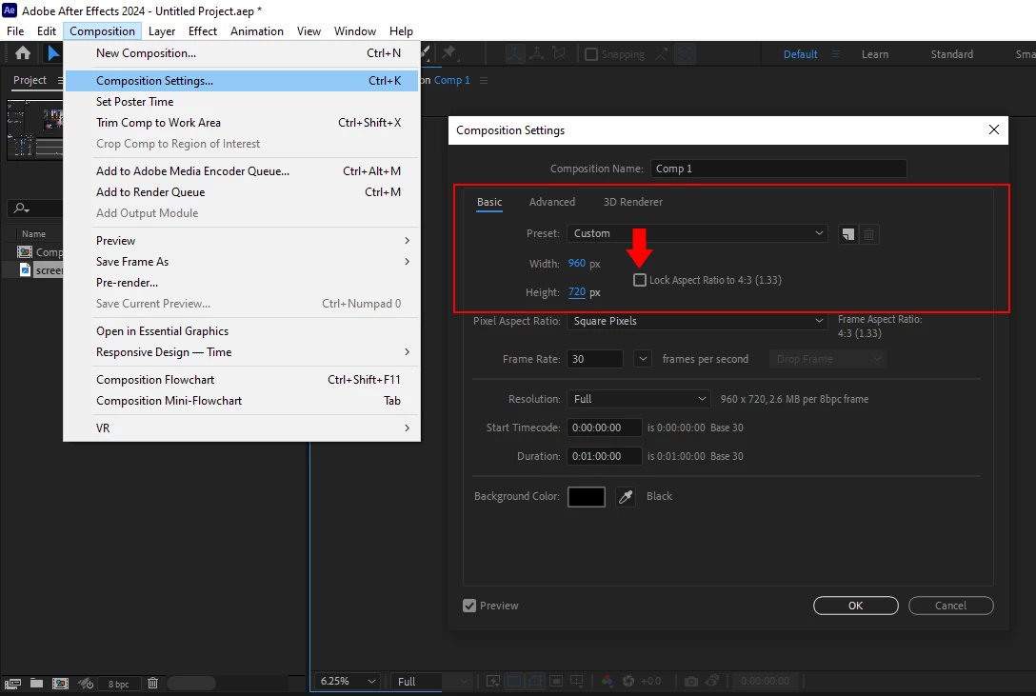The image size is (1036, 696).
Task: Click the Project search magnifier icon
Action: 22,208
